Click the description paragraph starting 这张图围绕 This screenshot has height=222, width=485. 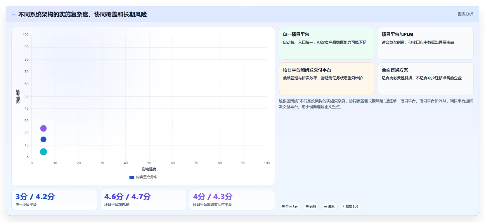376,104
